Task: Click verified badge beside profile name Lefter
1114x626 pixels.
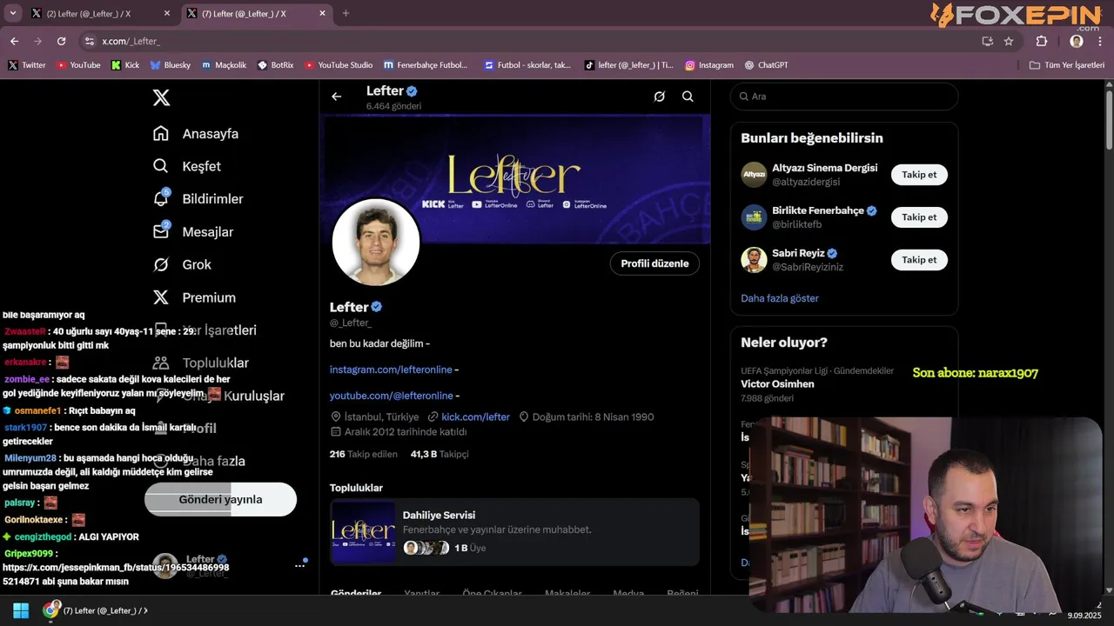Action: [377, 307]
